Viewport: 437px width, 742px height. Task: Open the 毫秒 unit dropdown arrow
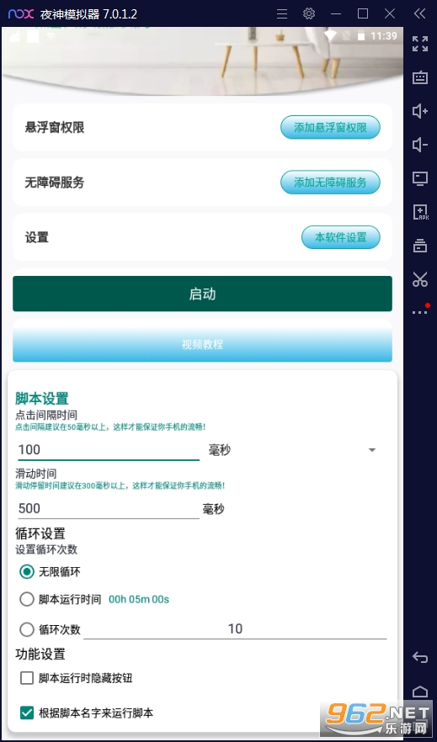pyautogui.click(x=372, y=450)
